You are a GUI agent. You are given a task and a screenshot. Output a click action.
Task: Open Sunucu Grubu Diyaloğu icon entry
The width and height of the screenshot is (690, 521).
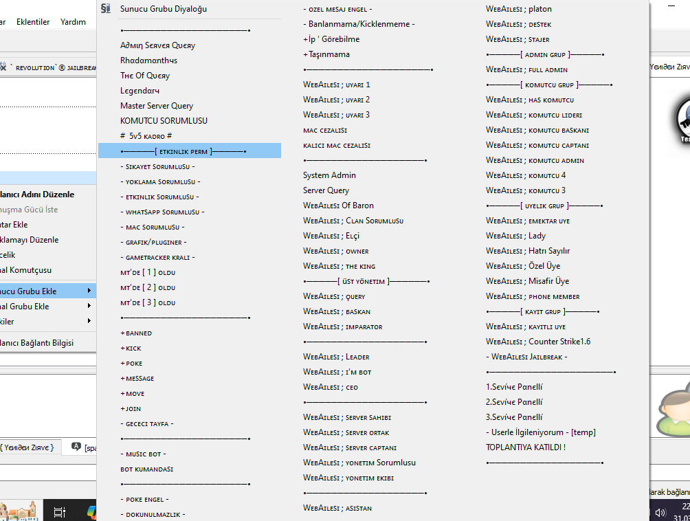point(106,9)
